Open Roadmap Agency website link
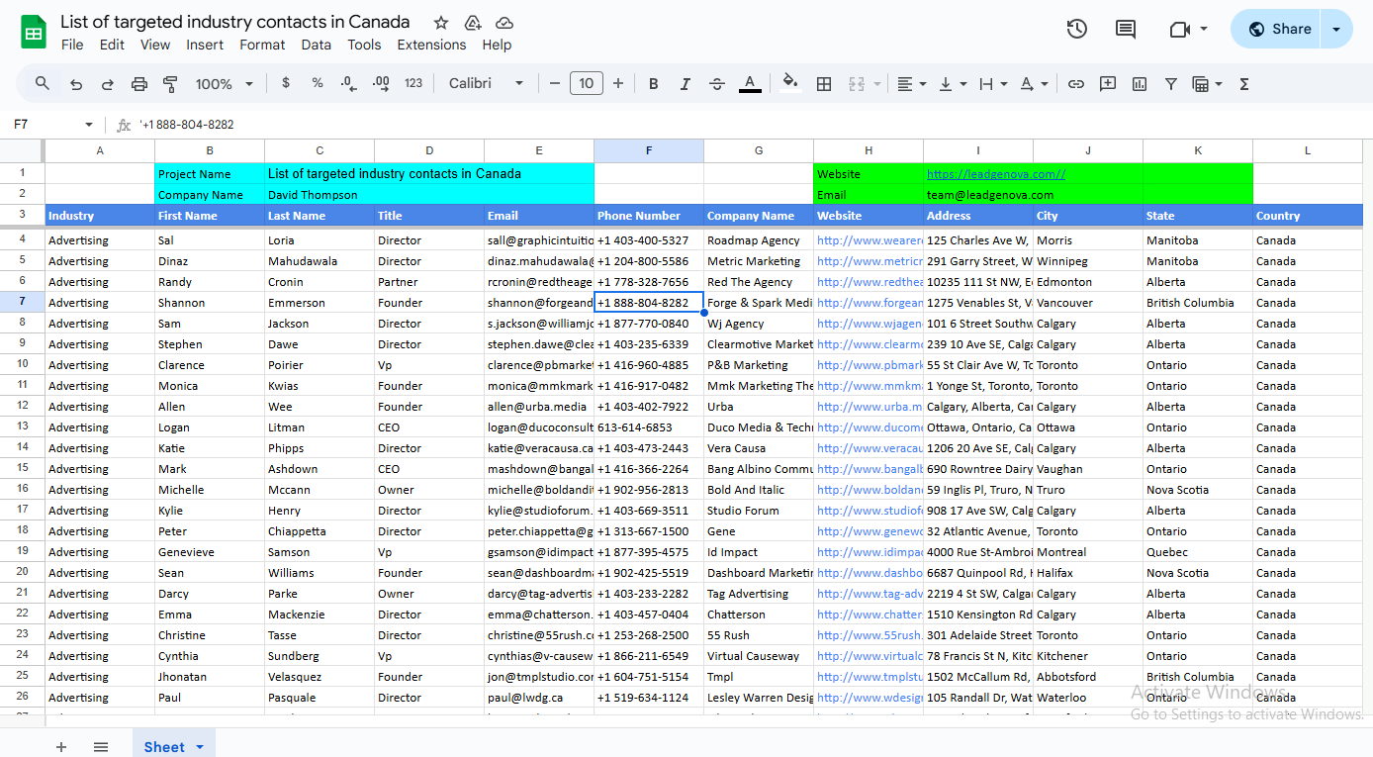This screenshot has width=1373, height=757. tap(869, 240)
